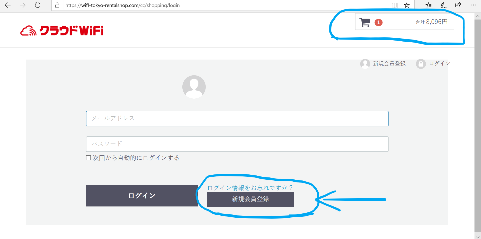Click the add notes pen icon

click(443, 5)
